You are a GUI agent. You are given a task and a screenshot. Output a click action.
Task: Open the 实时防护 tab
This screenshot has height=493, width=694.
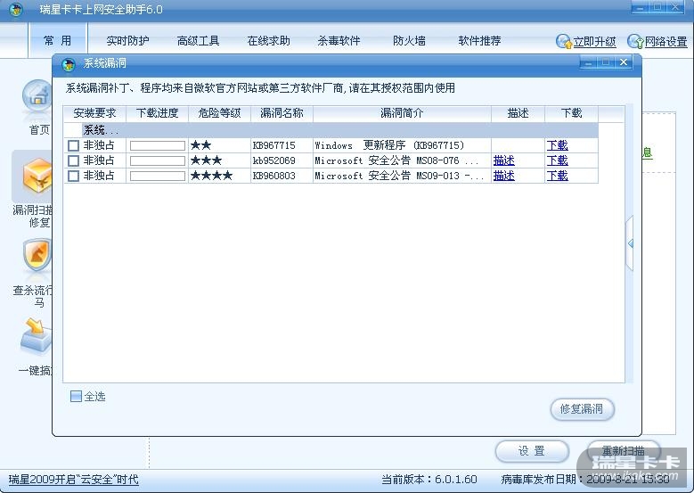[127, 41]
